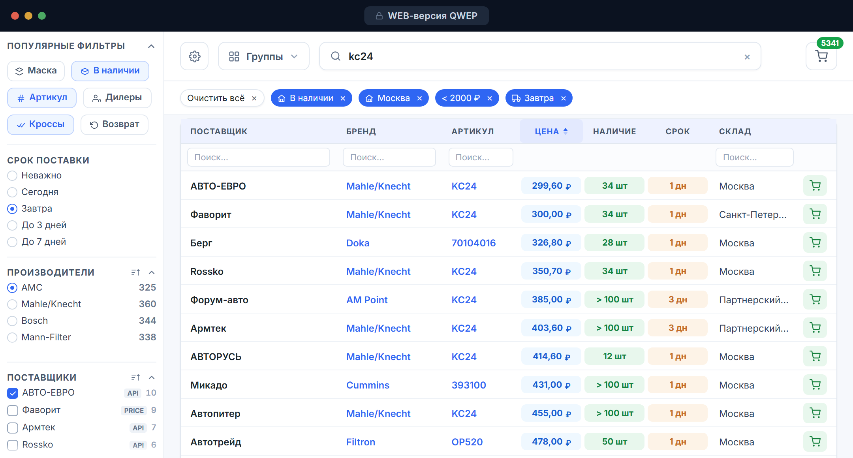Clear the kc24 search field
This screenshot has width=853, height=458.
tap(747, 57)
